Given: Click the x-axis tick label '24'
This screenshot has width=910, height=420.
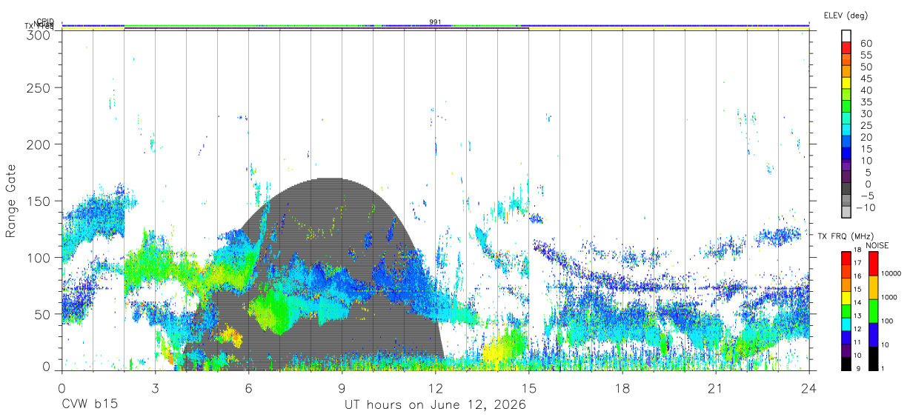Looking at the screenshot, I should pyautogui.click(x=808, y=388).
